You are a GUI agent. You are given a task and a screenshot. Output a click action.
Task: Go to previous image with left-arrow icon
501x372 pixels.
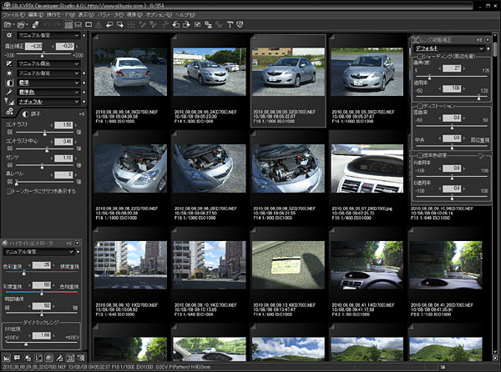coord(109,24)
